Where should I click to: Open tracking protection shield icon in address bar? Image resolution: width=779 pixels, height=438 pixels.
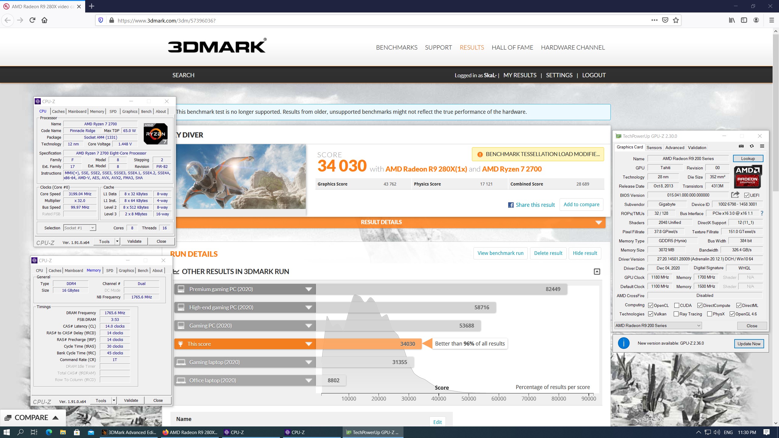tap(101, 20)
